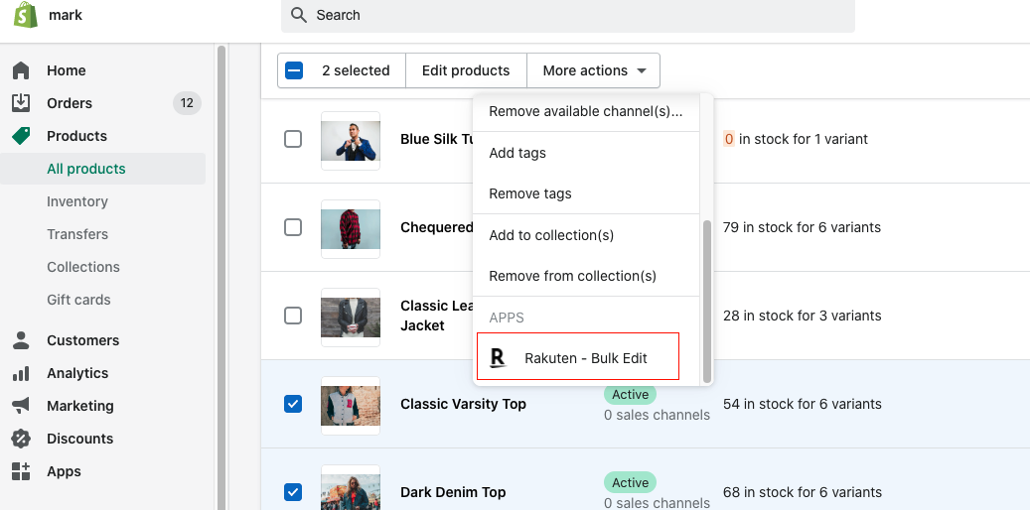Choose Remove tags from the menu

[x=586, y=193]
